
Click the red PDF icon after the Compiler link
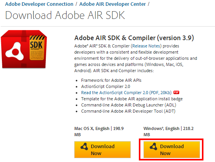coord(176,93)
